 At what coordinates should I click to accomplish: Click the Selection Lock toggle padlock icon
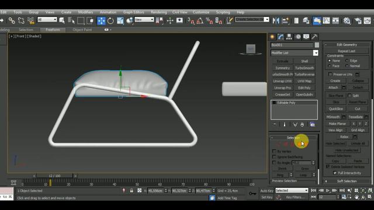tap(131, 191)
